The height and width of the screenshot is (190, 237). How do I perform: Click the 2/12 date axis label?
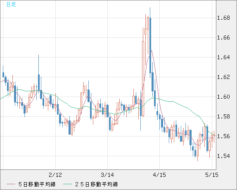coord(55,175)
